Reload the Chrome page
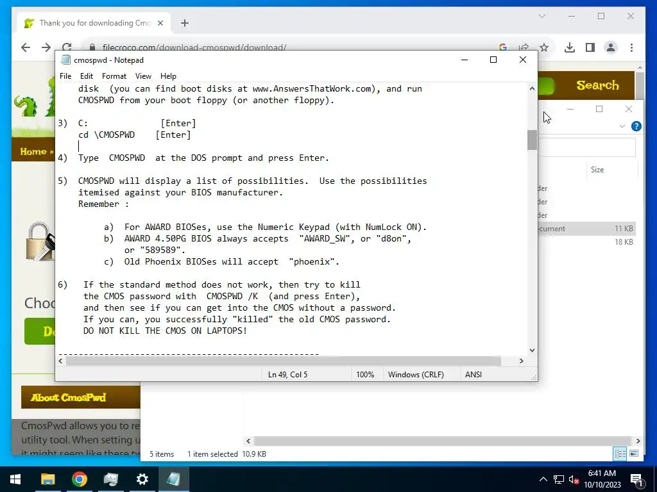 (x=67, y=46)
